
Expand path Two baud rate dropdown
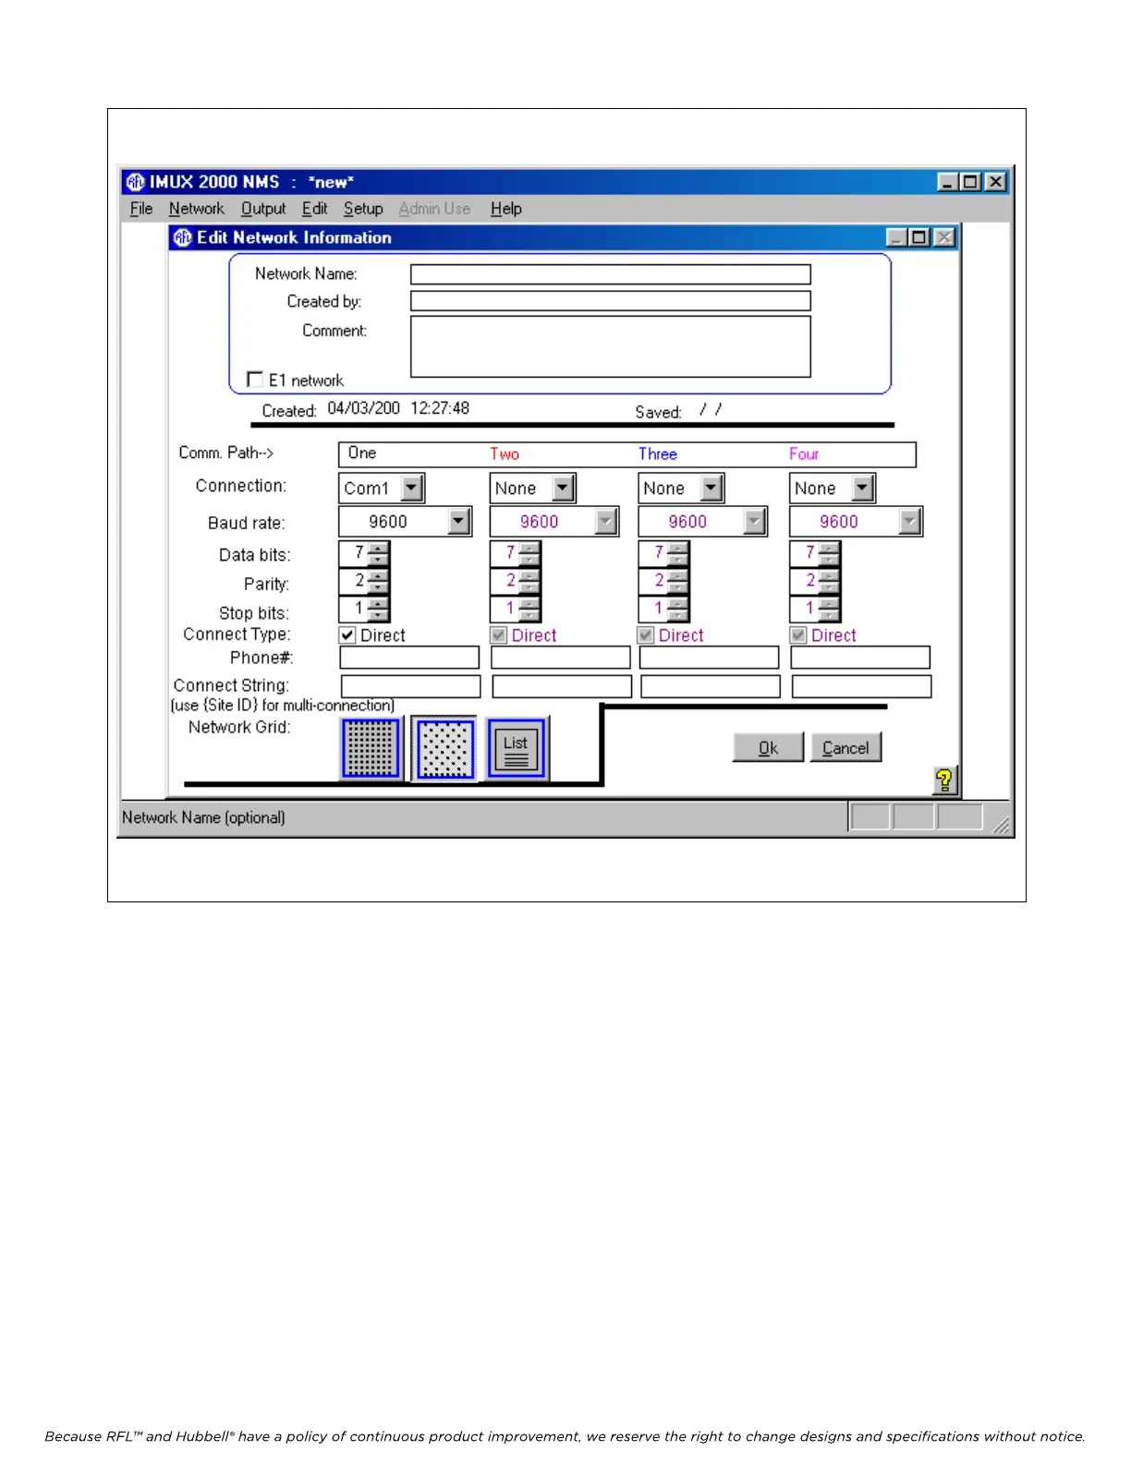606,522
